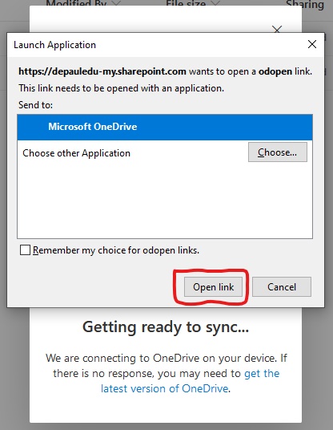Expand the Modified By column chevron
The image size is (333, 430).
coord(117,3)
